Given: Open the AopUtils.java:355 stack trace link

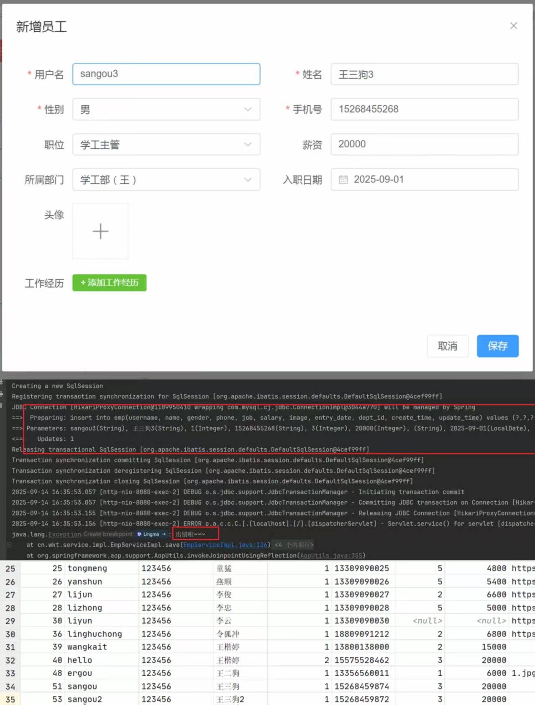Looking at the screenshot, I should [331, 556].
